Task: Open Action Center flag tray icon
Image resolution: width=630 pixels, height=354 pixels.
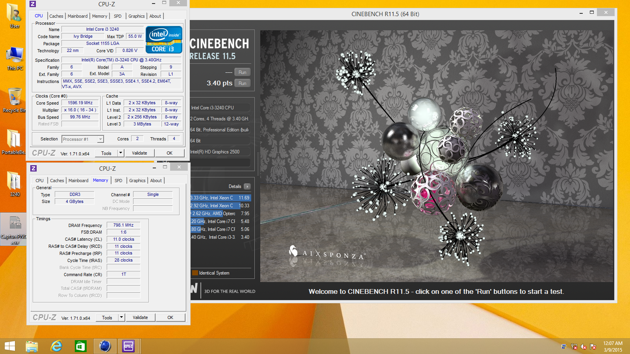Action: (x=593, y=347)
